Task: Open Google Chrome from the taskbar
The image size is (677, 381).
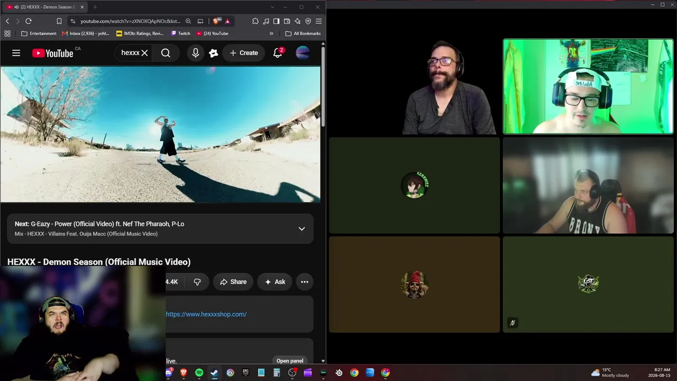Action: click(x=354, y=373)
